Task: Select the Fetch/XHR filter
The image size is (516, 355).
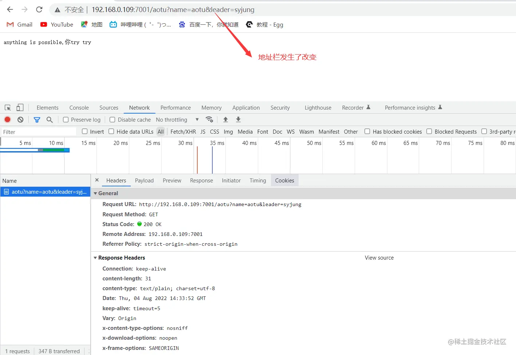Action: coord(183,132)
